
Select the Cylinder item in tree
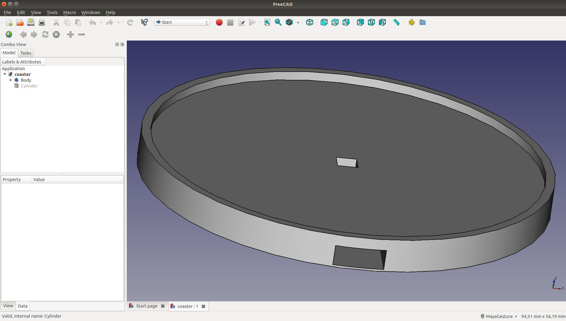[x=29, y=86]
